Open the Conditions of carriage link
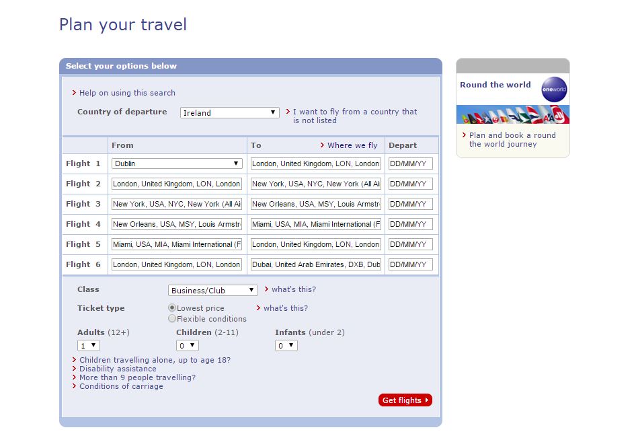The height and width of the screenshot is (438, 636). click(x=121, y=386)
